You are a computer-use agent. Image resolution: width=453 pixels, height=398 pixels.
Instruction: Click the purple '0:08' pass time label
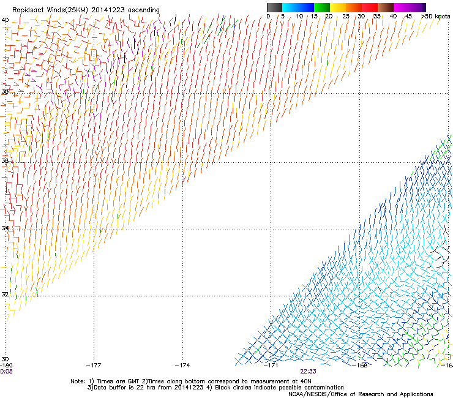coord(6,372)
